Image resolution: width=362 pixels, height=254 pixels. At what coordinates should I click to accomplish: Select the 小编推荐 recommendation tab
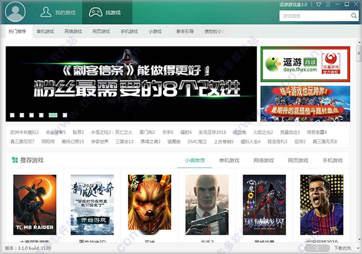(x=195, y=160)
